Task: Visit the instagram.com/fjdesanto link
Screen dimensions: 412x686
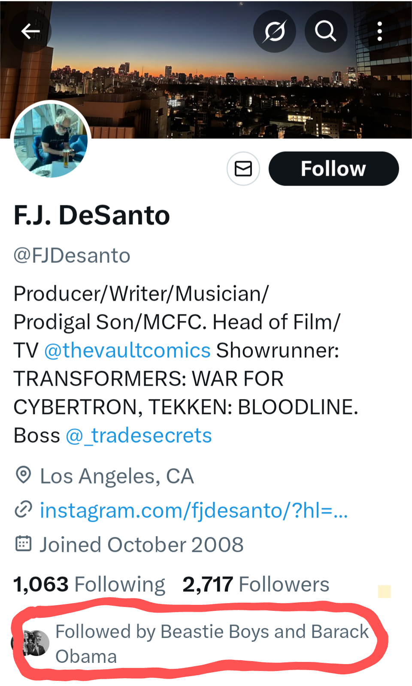Action: point(194,510)
